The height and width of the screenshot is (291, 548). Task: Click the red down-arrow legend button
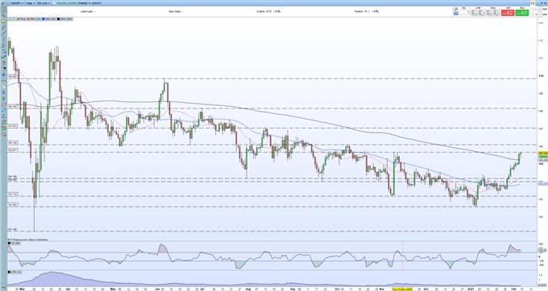coord(10,19)
